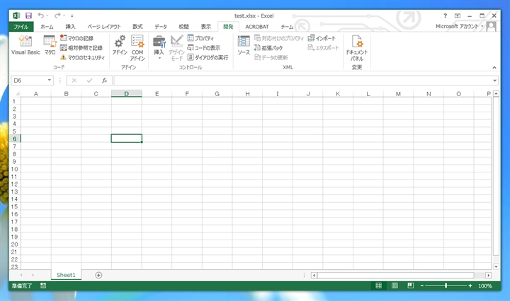Switch to the 挿入 ribbon tab

click(x=70, y=27)
